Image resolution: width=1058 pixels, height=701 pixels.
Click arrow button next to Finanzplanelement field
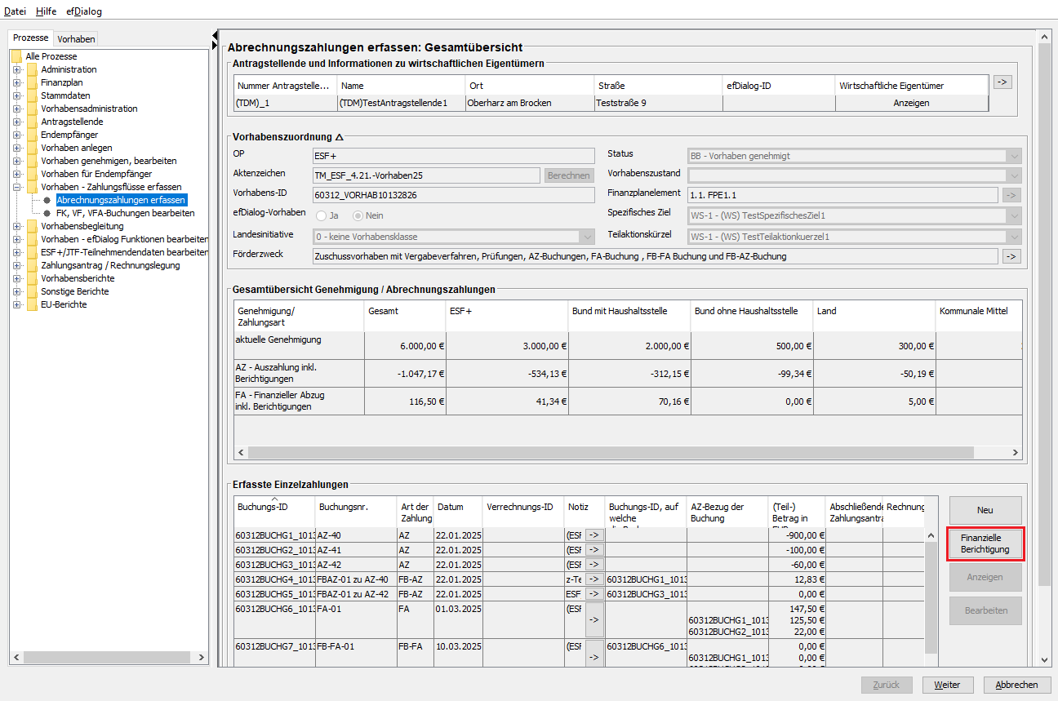tap(1011, 194)
